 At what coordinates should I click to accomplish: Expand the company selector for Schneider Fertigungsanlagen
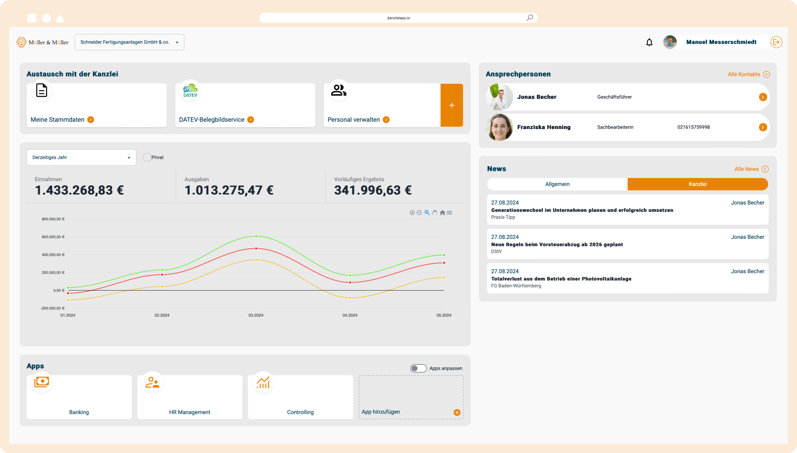[178, 42]
